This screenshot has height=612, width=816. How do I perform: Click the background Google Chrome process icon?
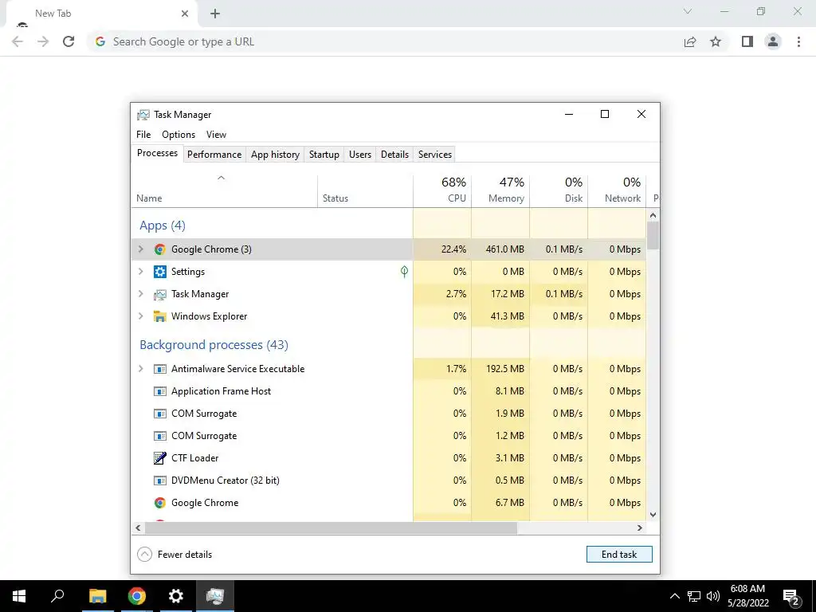(x=159, y=503)
